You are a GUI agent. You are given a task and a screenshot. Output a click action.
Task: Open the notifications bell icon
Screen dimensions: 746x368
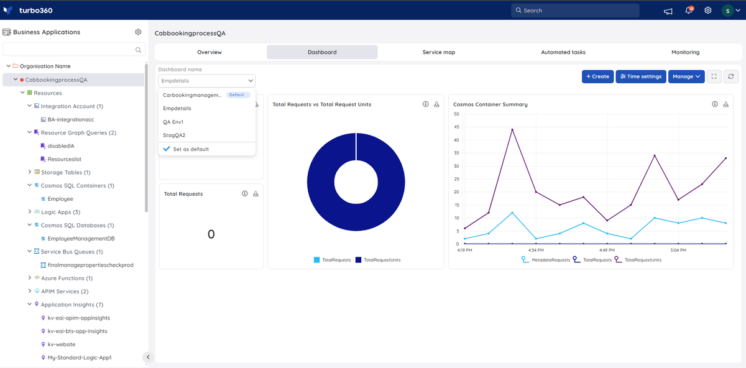click(x=689, y=10)
